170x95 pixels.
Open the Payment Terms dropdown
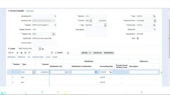pos(155,21)
